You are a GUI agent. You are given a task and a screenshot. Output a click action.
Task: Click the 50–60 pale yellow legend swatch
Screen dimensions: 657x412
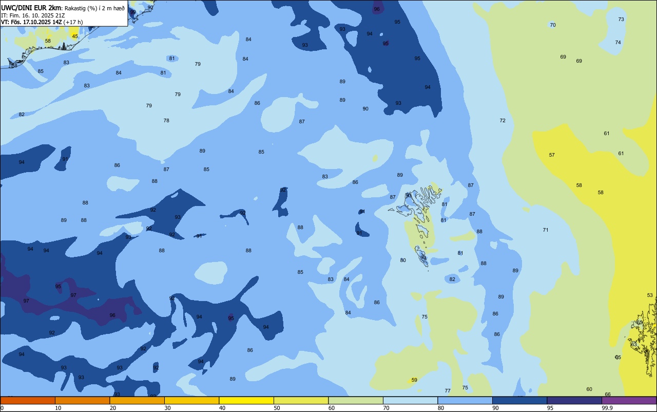301,400
